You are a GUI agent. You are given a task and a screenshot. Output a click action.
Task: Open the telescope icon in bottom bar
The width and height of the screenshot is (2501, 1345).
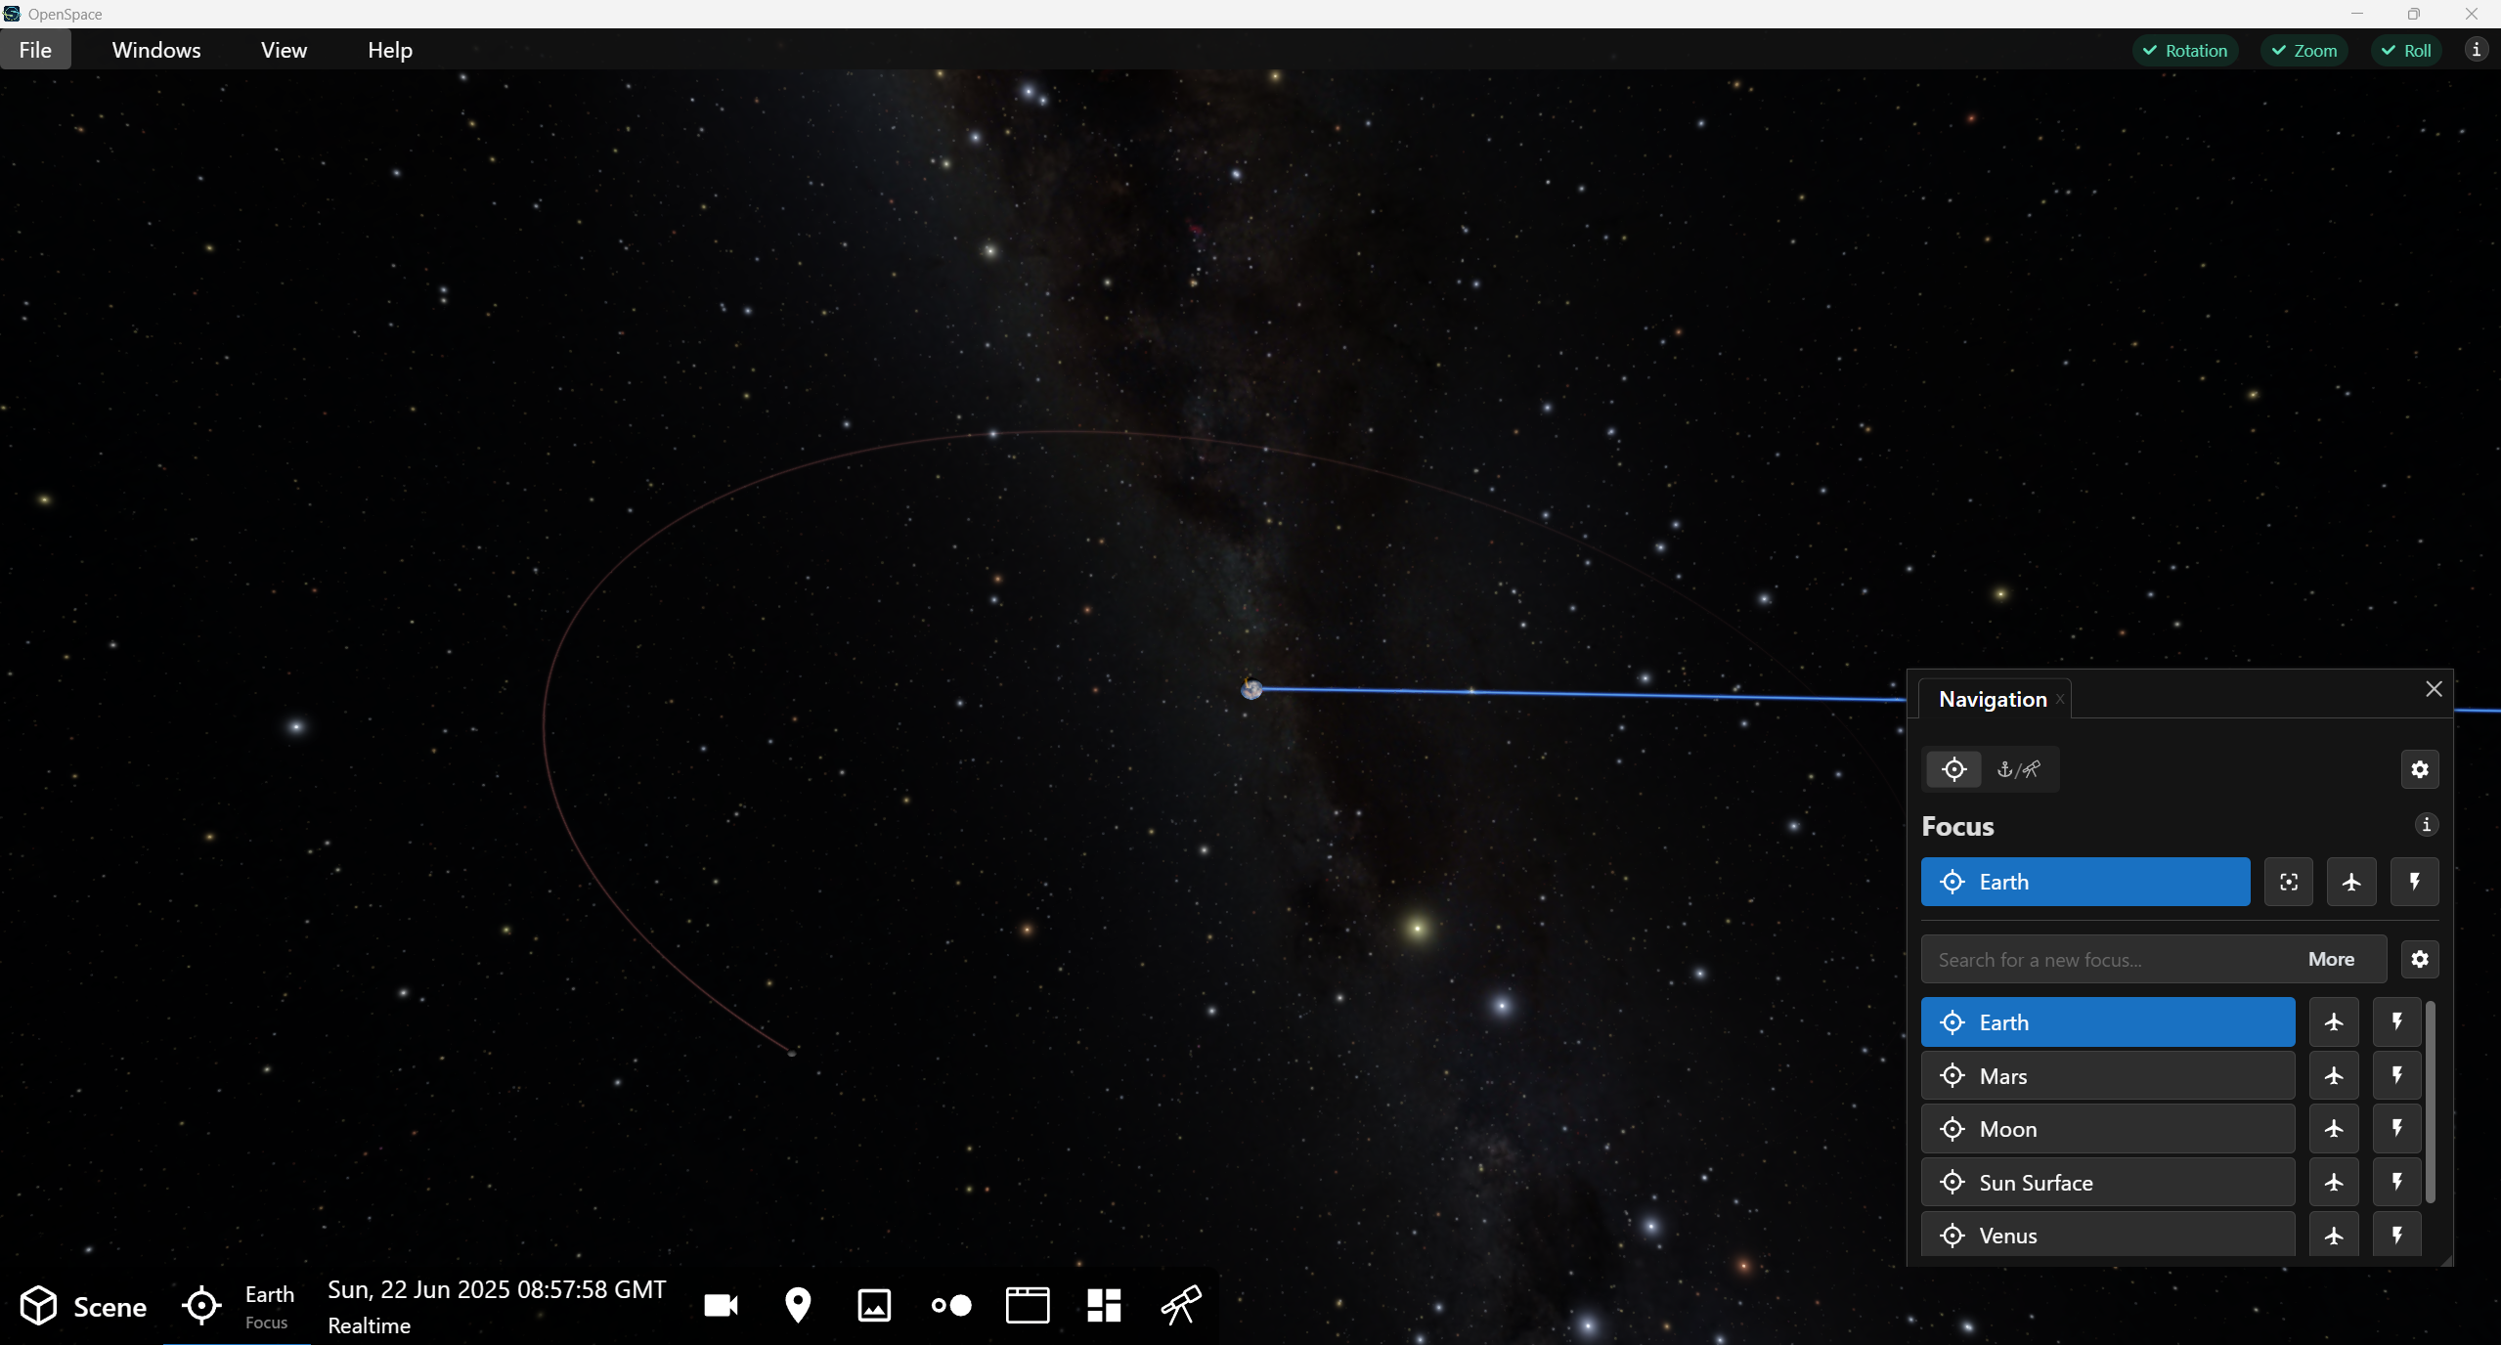1181,1306
